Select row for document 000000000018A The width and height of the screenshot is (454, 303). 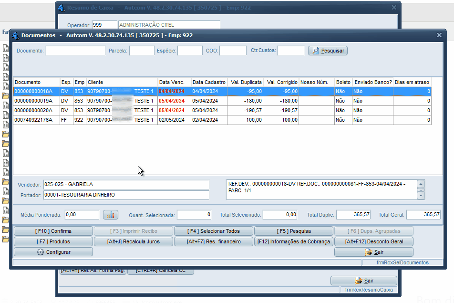(222, 91)
